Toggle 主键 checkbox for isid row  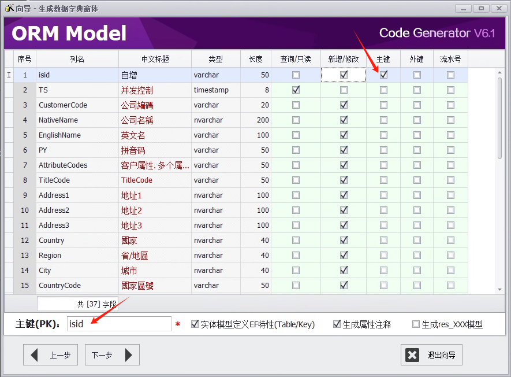coord(383,75)
